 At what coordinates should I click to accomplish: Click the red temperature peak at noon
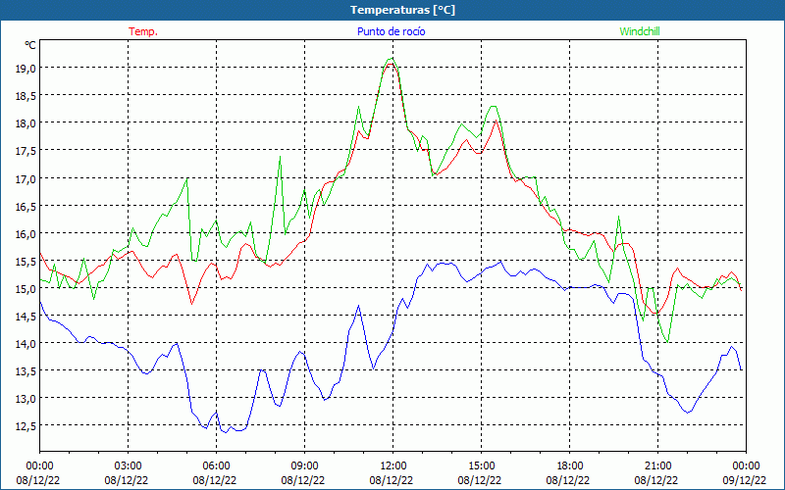pos(391,64)
